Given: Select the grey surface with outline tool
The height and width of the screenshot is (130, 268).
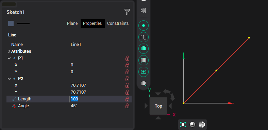Looking at the screenshot, I should coord(144,60).
